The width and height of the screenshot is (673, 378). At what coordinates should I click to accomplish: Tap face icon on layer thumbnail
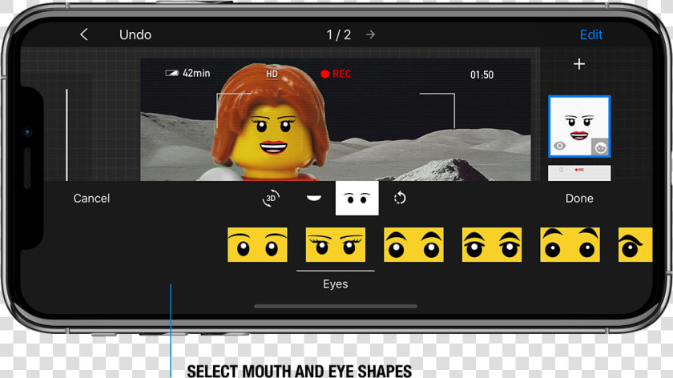pos(600,147)
